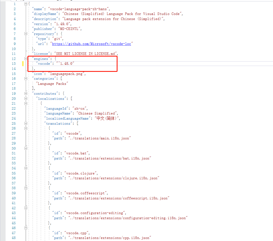Collapse the "localizations" fold marker on line 20
273x241 pixels.
pyautogui.click(x=26, y=98)
